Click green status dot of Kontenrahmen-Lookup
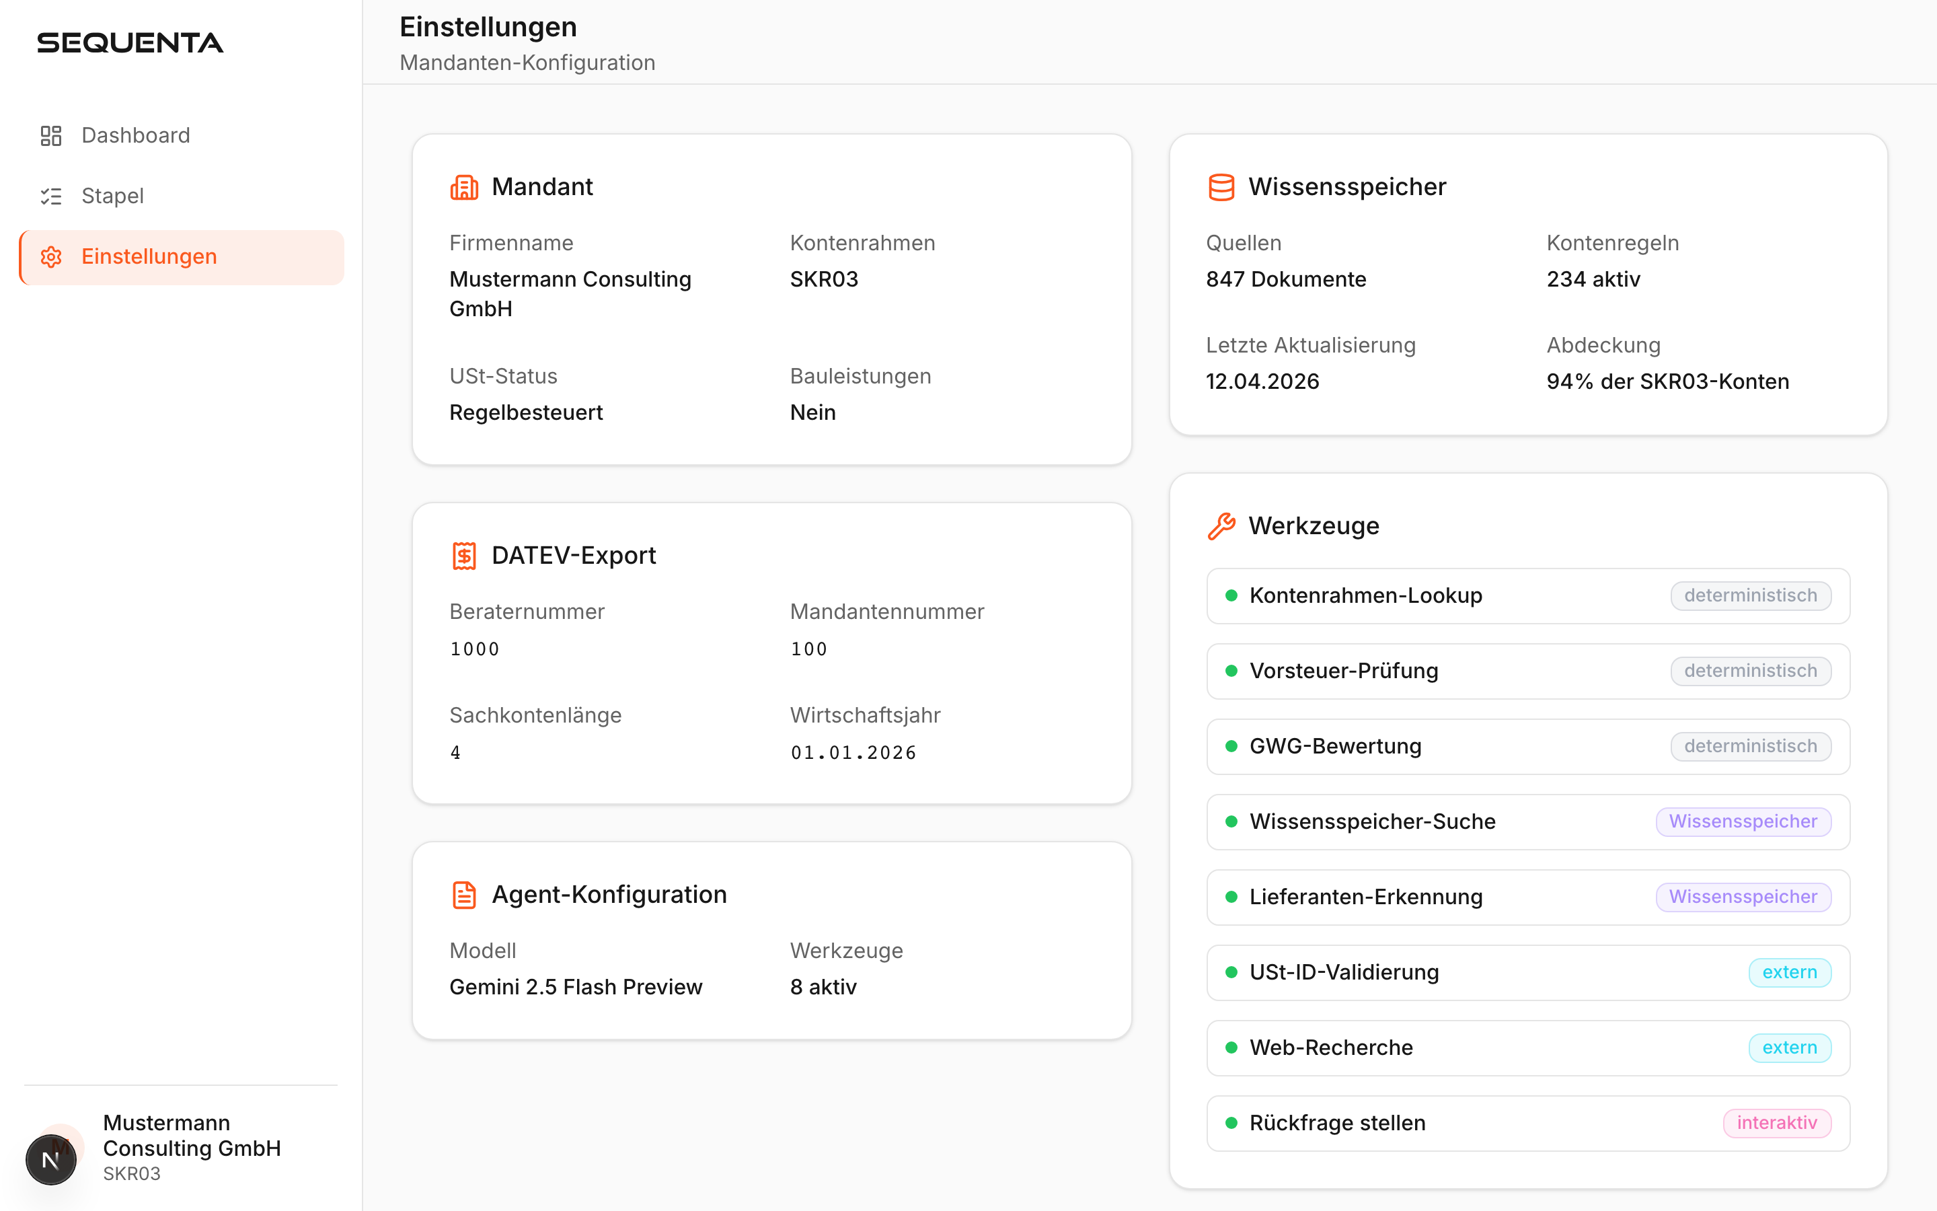Image resolution: width=1937 pixels, height=1211 pixels. (1232, 596)
